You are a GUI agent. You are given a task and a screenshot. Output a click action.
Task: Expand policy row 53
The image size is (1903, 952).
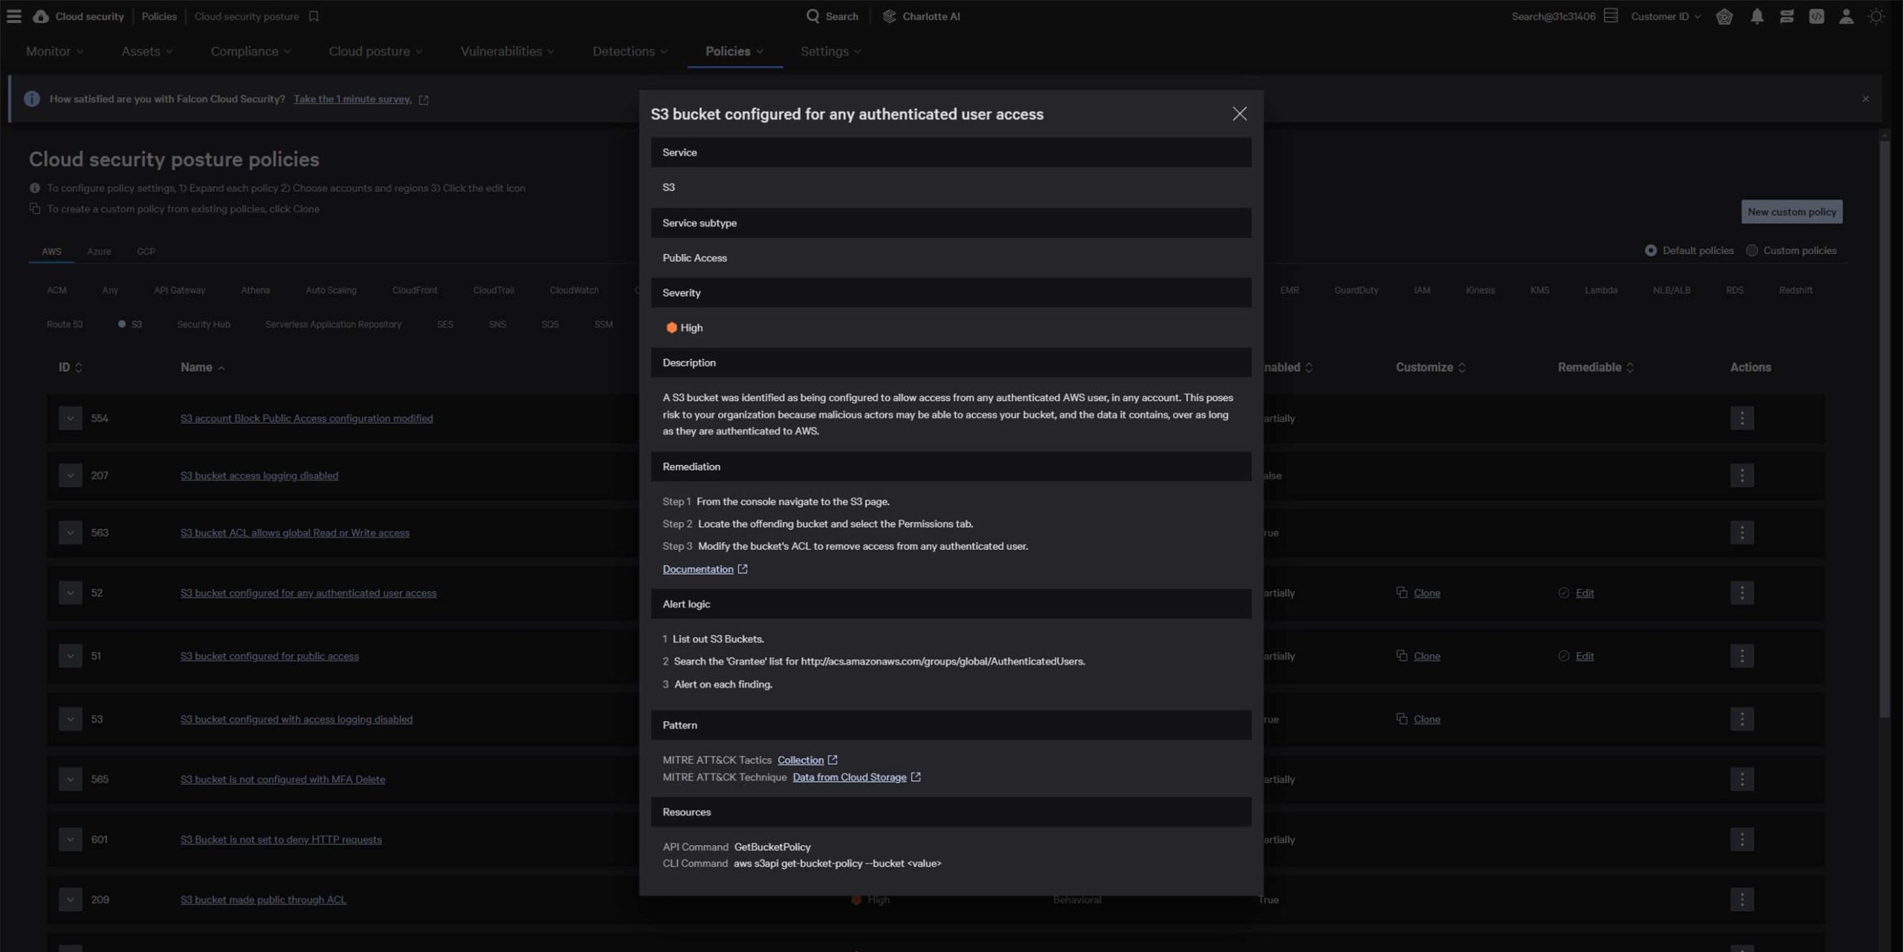(70, 719)
